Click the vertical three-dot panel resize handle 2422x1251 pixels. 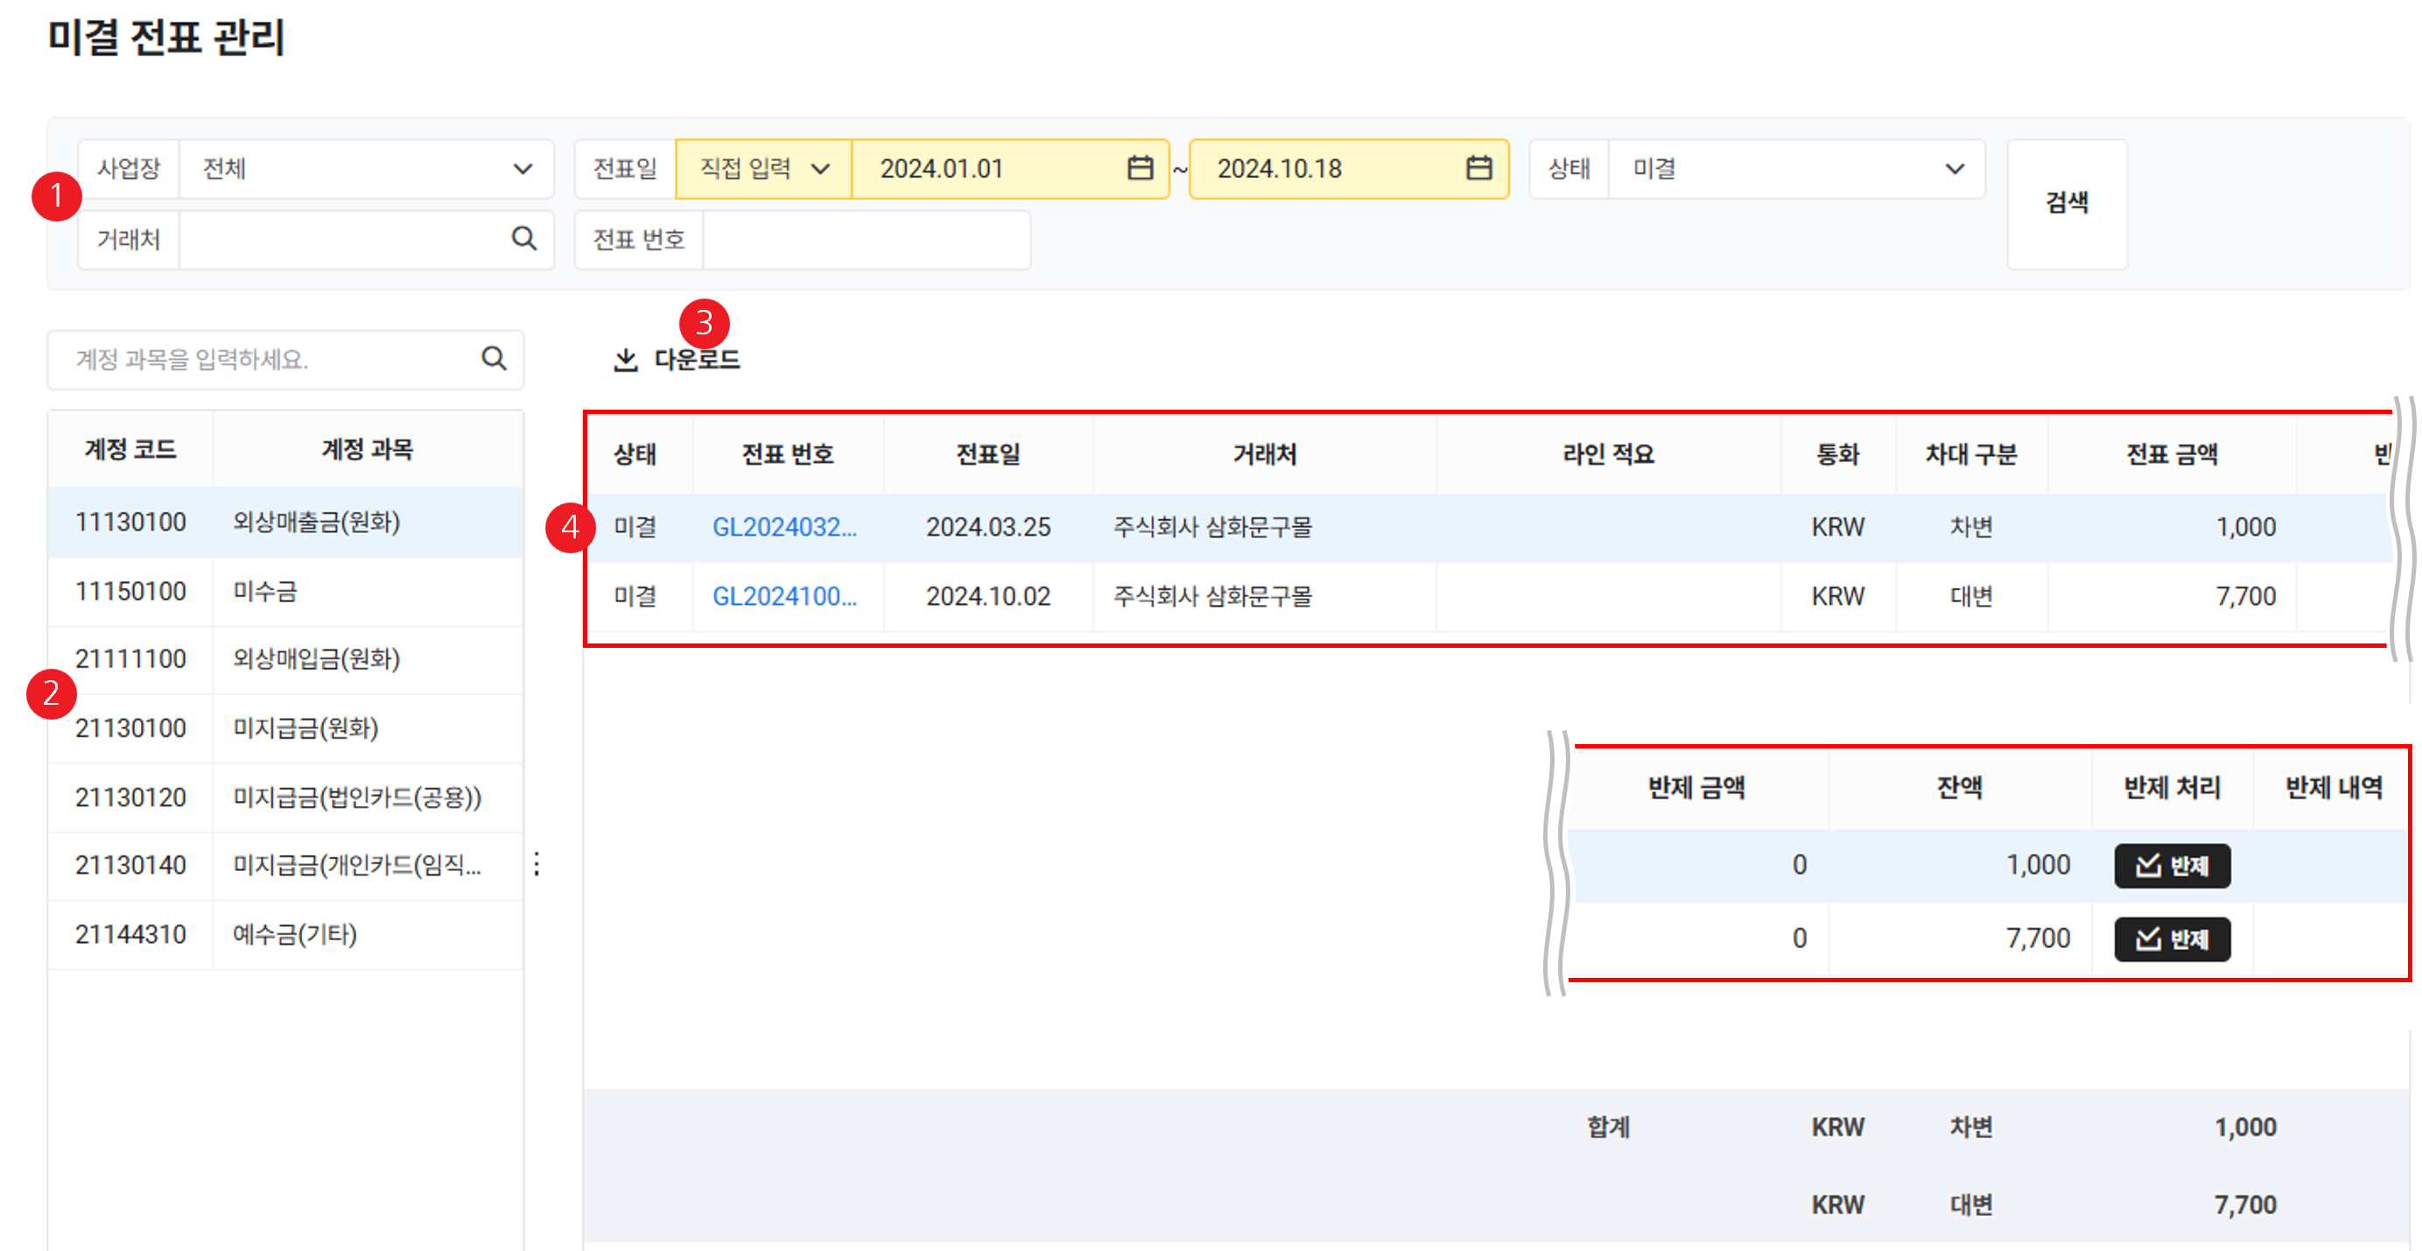tap(537, 863)
